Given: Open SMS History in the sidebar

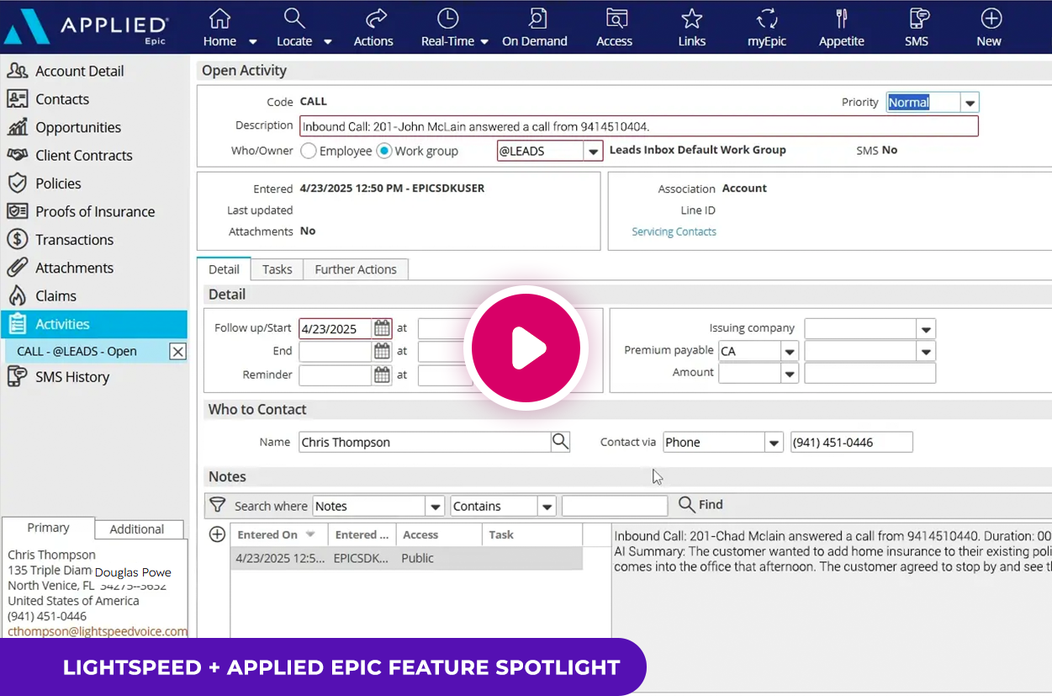Looking at the screenshot, I should pyautogui.click(x=71, y=377).
